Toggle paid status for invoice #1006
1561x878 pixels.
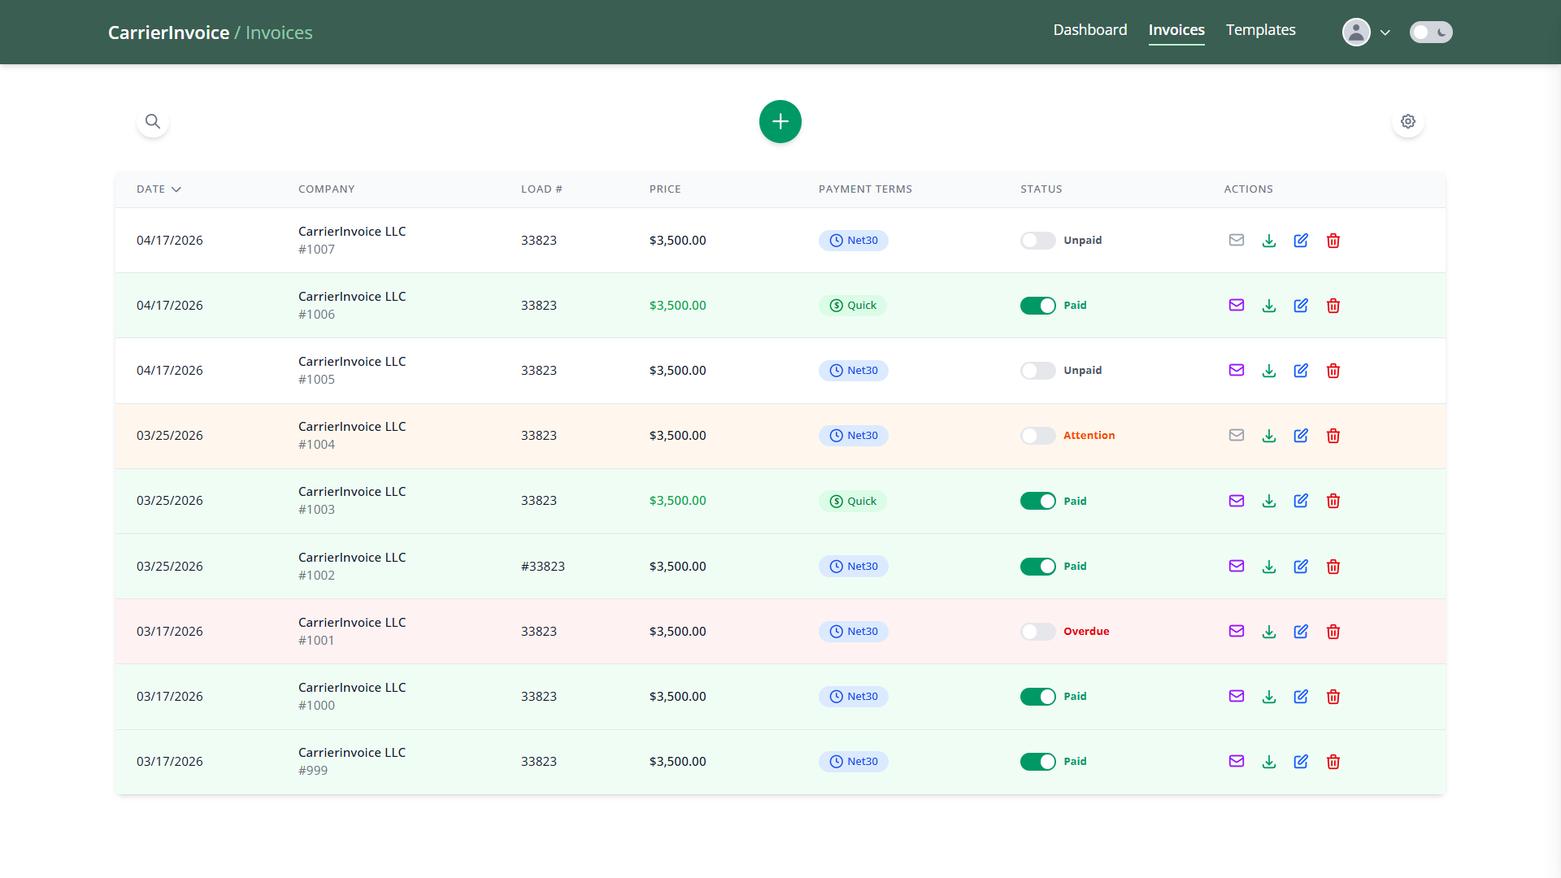[1038, 306]
